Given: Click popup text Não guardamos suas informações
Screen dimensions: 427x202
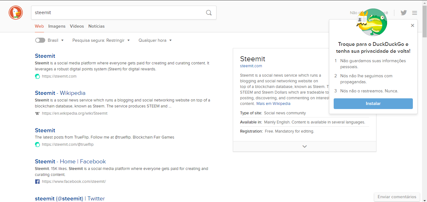Looking at the screenshot, I should [373, 64].
